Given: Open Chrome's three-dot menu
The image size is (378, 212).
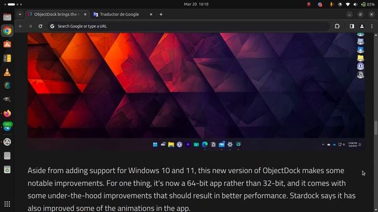Looking at the screenshot, I should coord(372,26).
